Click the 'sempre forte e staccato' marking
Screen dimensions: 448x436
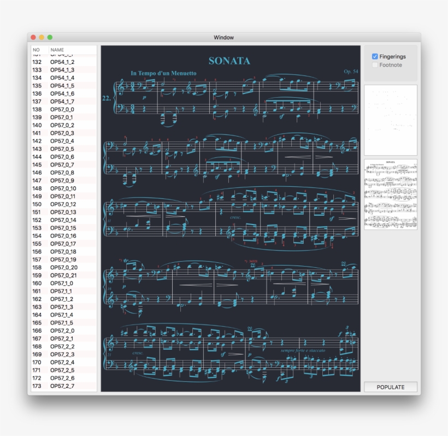303,350
